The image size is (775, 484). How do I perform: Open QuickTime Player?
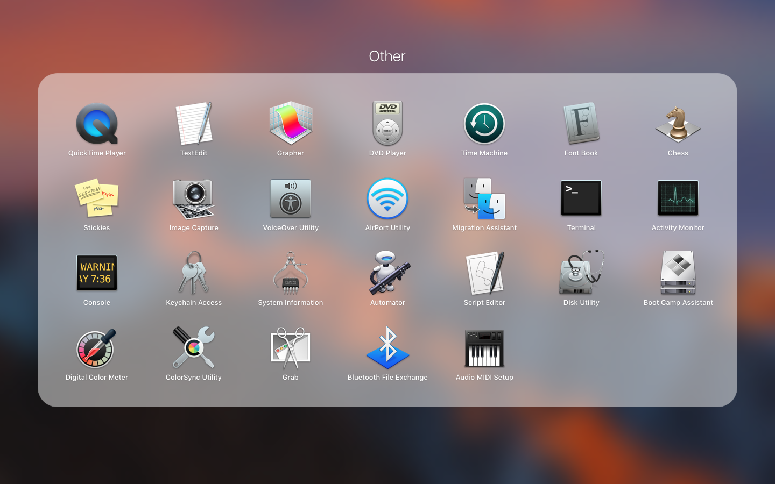97,124
